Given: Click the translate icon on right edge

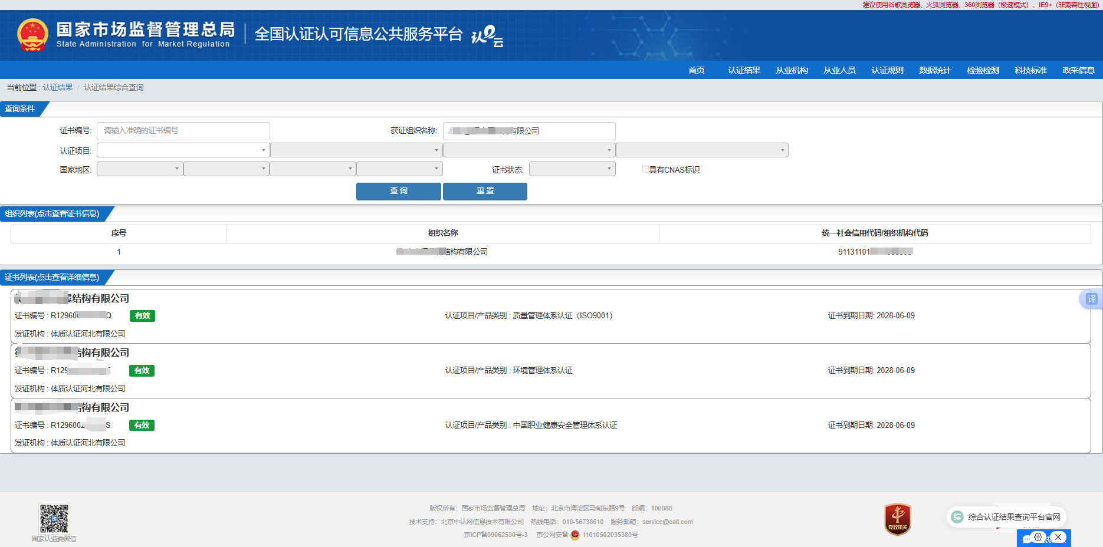Looking at the screenshot, I should point(1091,299).
